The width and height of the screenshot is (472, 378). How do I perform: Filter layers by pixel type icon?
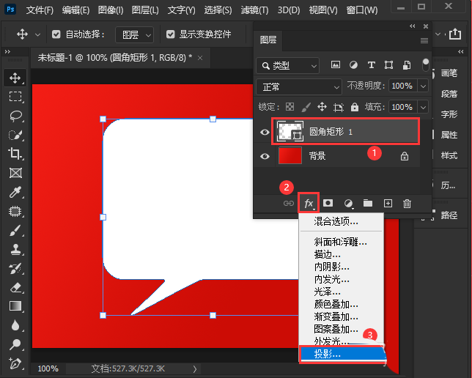336,64
